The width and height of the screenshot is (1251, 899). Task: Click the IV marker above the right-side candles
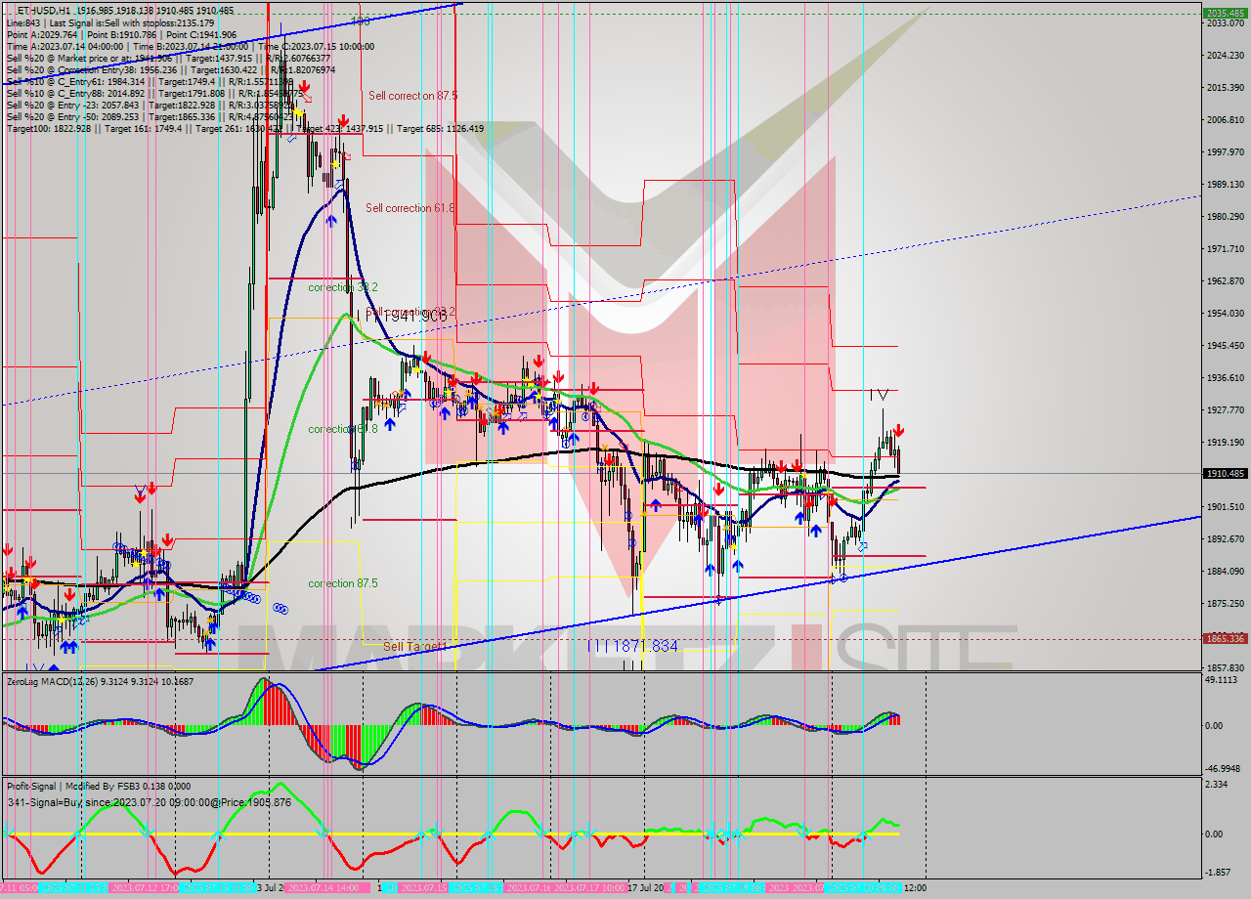[x=880, y=395]
